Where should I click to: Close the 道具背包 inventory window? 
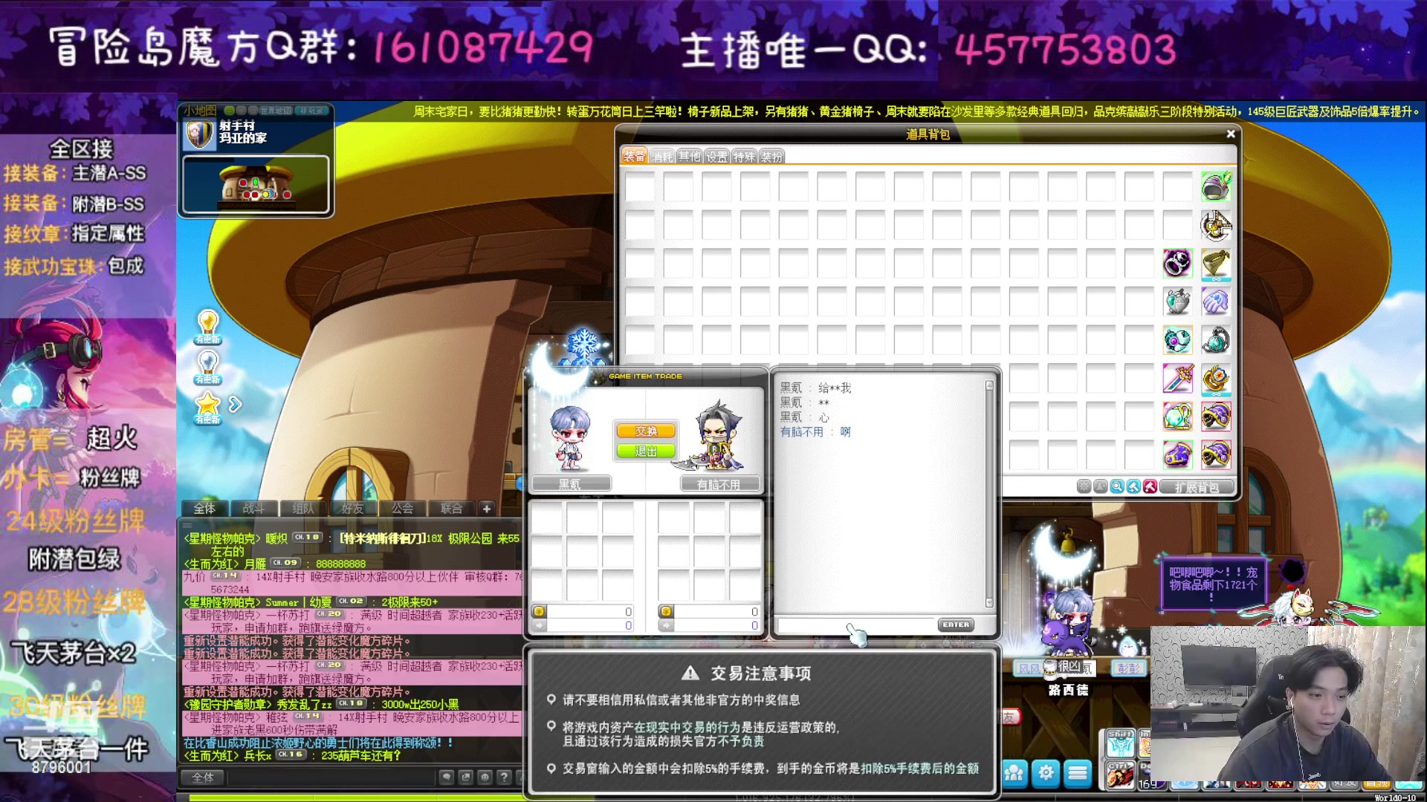pos(1231,134)
